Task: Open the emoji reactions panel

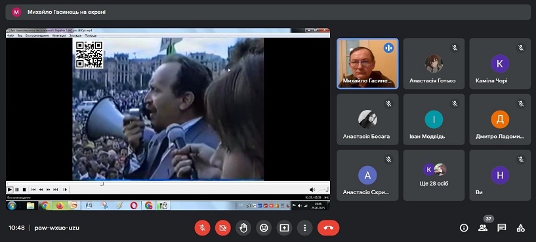Action: [x=264, y=228]
